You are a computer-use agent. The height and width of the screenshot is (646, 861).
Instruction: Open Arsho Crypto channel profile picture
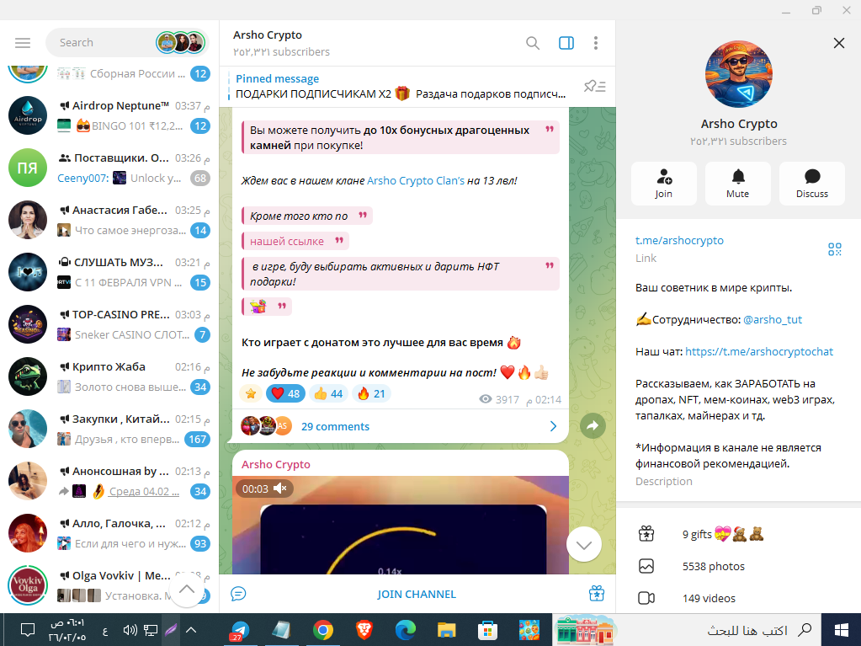(739, 74)
